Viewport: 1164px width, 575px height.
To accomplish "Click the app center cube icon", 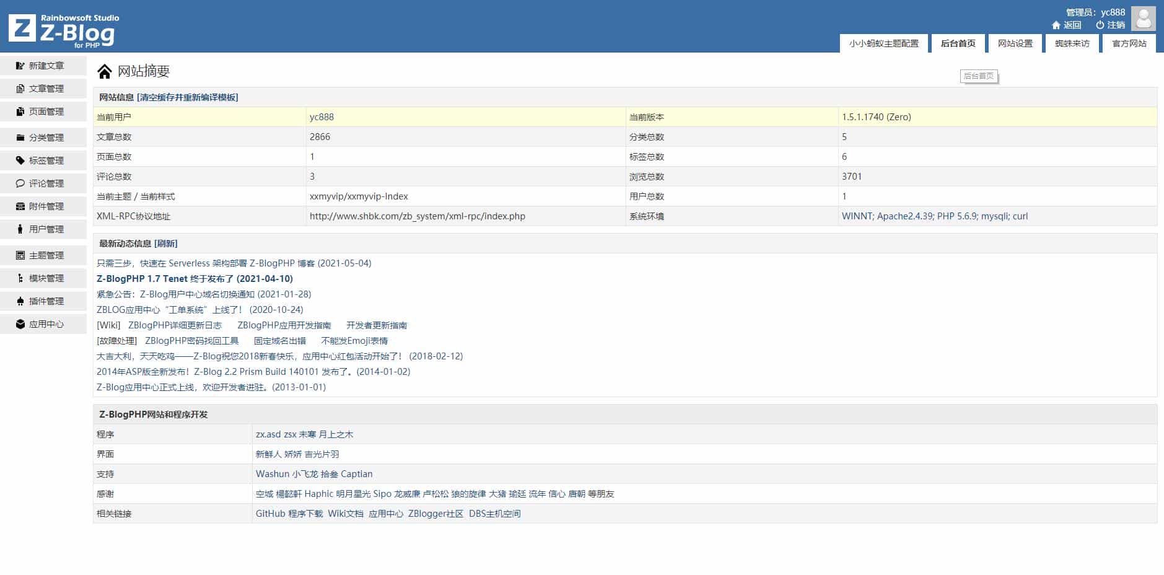I will 20,324.
